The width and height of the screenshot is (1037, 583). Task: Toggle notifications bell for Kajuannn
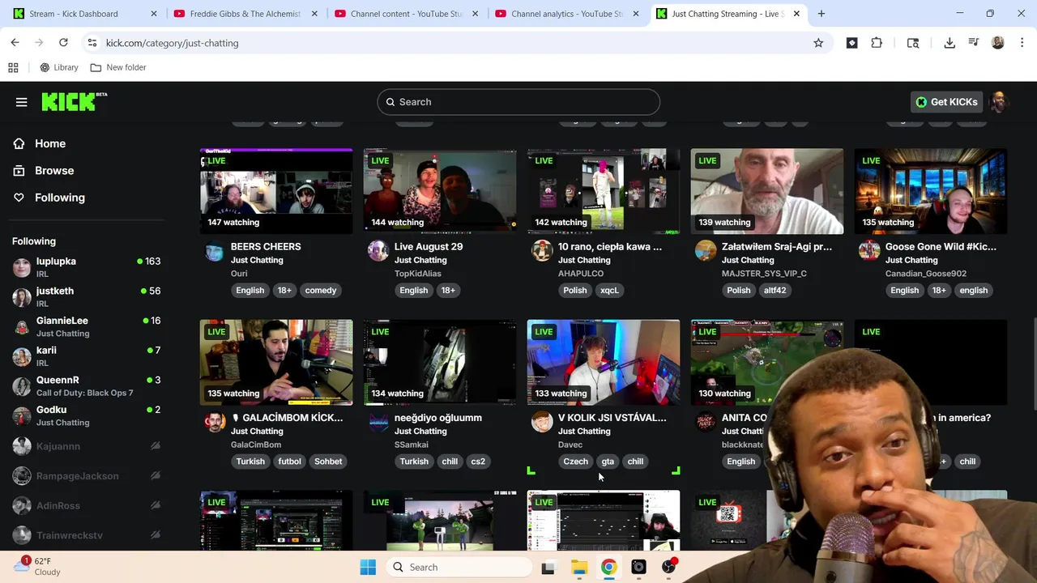pos(156,446)
